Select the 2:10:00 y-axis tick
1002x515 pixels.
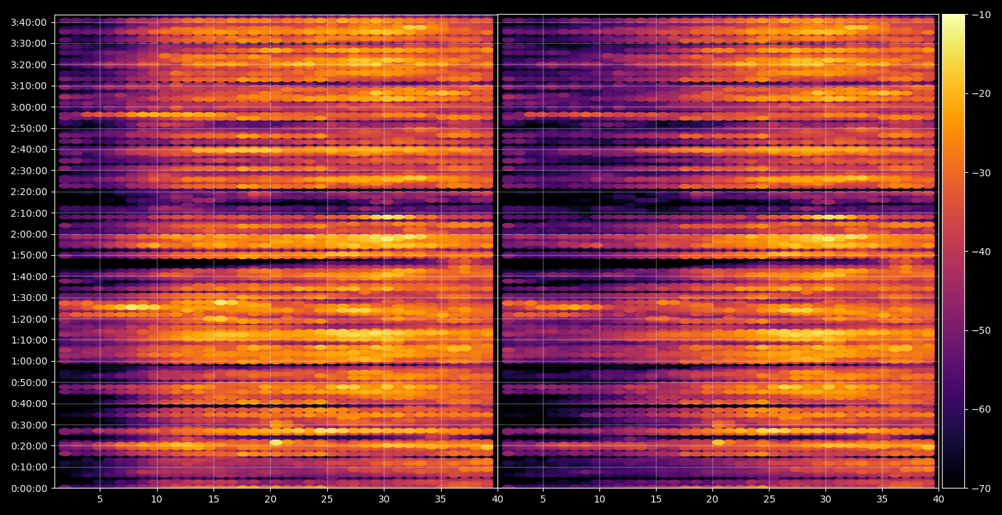coord(29,213)
